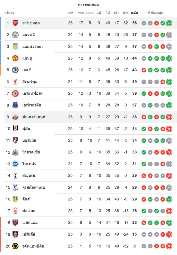Viewport: 177px width, 255px height.
Task: Click Arsenal's latest match win indicator
Action: click(x=169, y=23)
